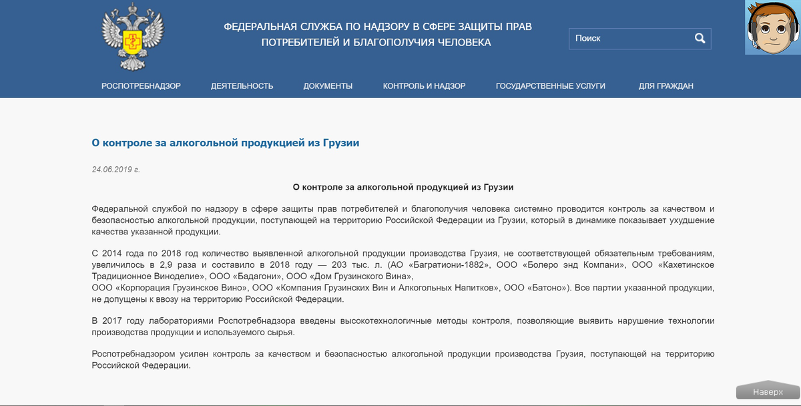Click the paragraph starting 'С 2014 года'

tap(403, 276)
